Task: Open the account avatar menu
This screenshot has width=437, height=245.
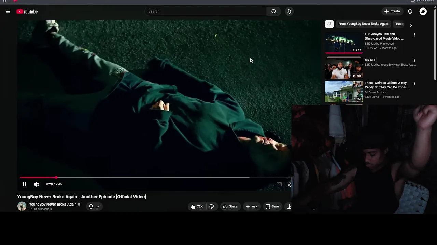Action: pos(423,11)
